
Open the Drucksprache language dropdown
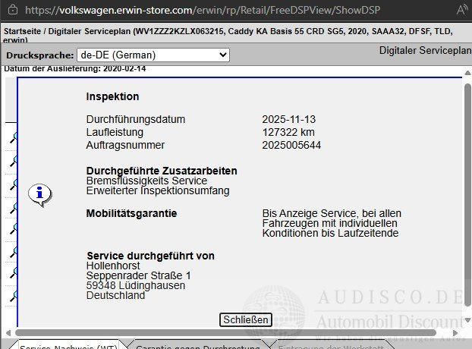153,55
